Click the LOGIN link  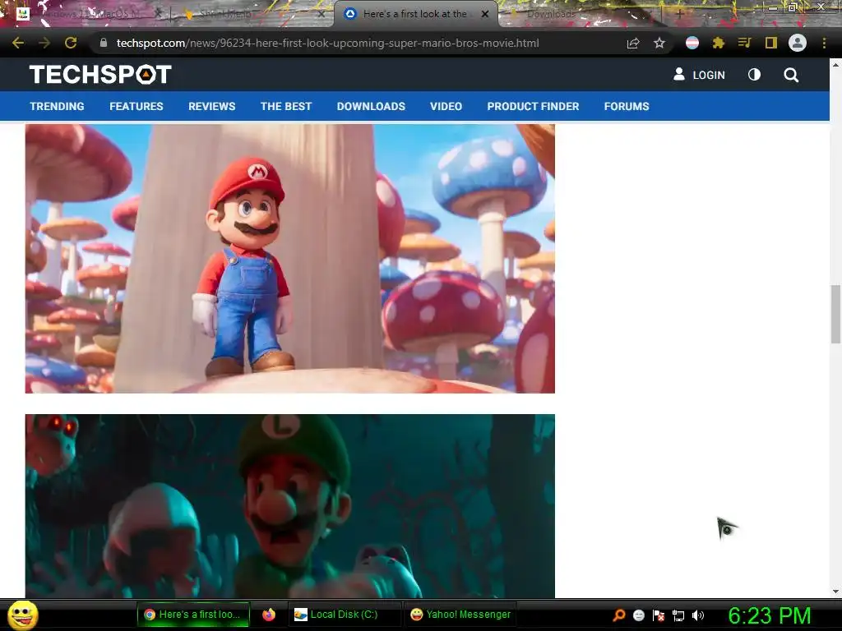699,75
